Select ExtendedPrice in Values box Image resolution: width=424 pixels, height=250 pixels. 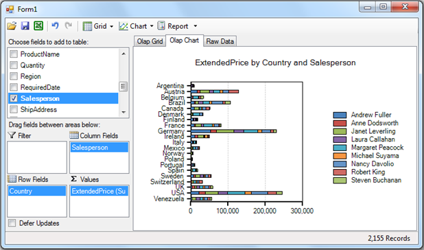pos(99,191)
